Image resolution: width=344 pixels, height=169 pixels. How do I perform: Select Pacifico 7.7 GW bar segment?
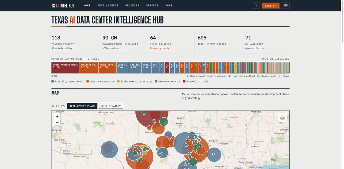[x=89, y=68]
